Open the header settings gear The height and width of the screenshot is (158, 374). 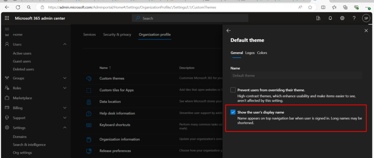(x=342, y=18)
